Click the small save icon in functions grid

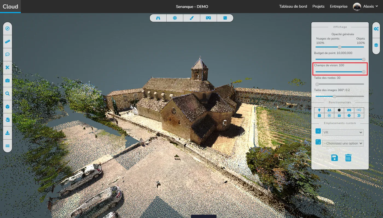[339, 116]
